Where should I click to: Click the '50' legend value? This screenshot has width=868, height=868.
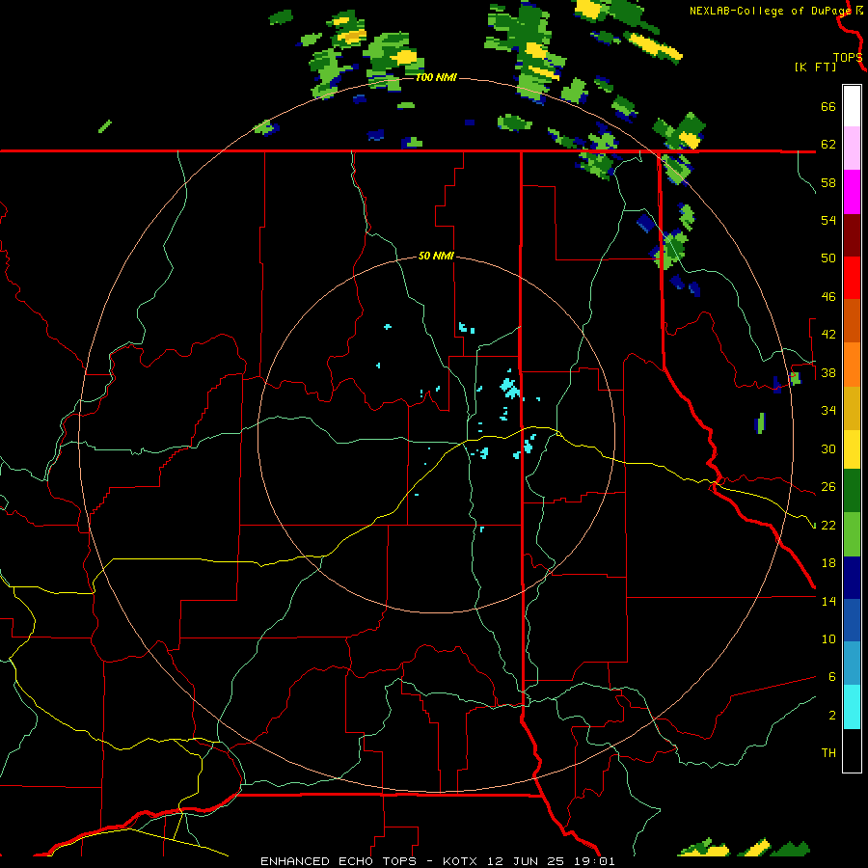(828, 258)
